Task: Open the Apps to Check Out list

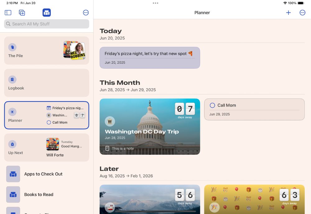Action: click(x=43, y=174)
